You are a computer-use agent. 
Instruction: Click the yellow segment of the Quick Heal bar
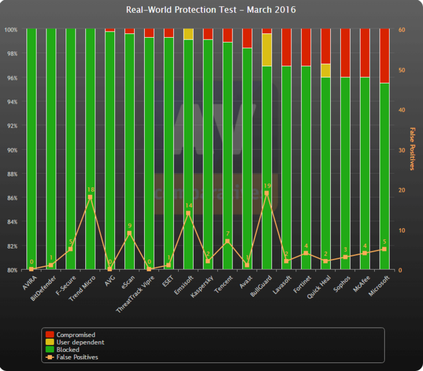point(326,70)
